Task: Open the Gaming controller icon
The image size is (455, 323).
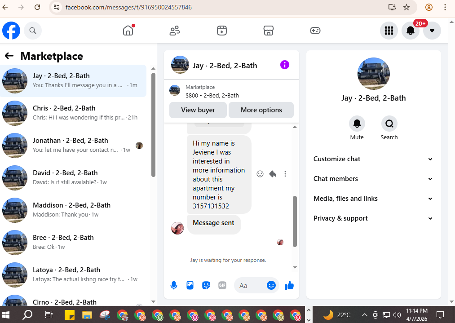Action: click(x=315, y=31)
